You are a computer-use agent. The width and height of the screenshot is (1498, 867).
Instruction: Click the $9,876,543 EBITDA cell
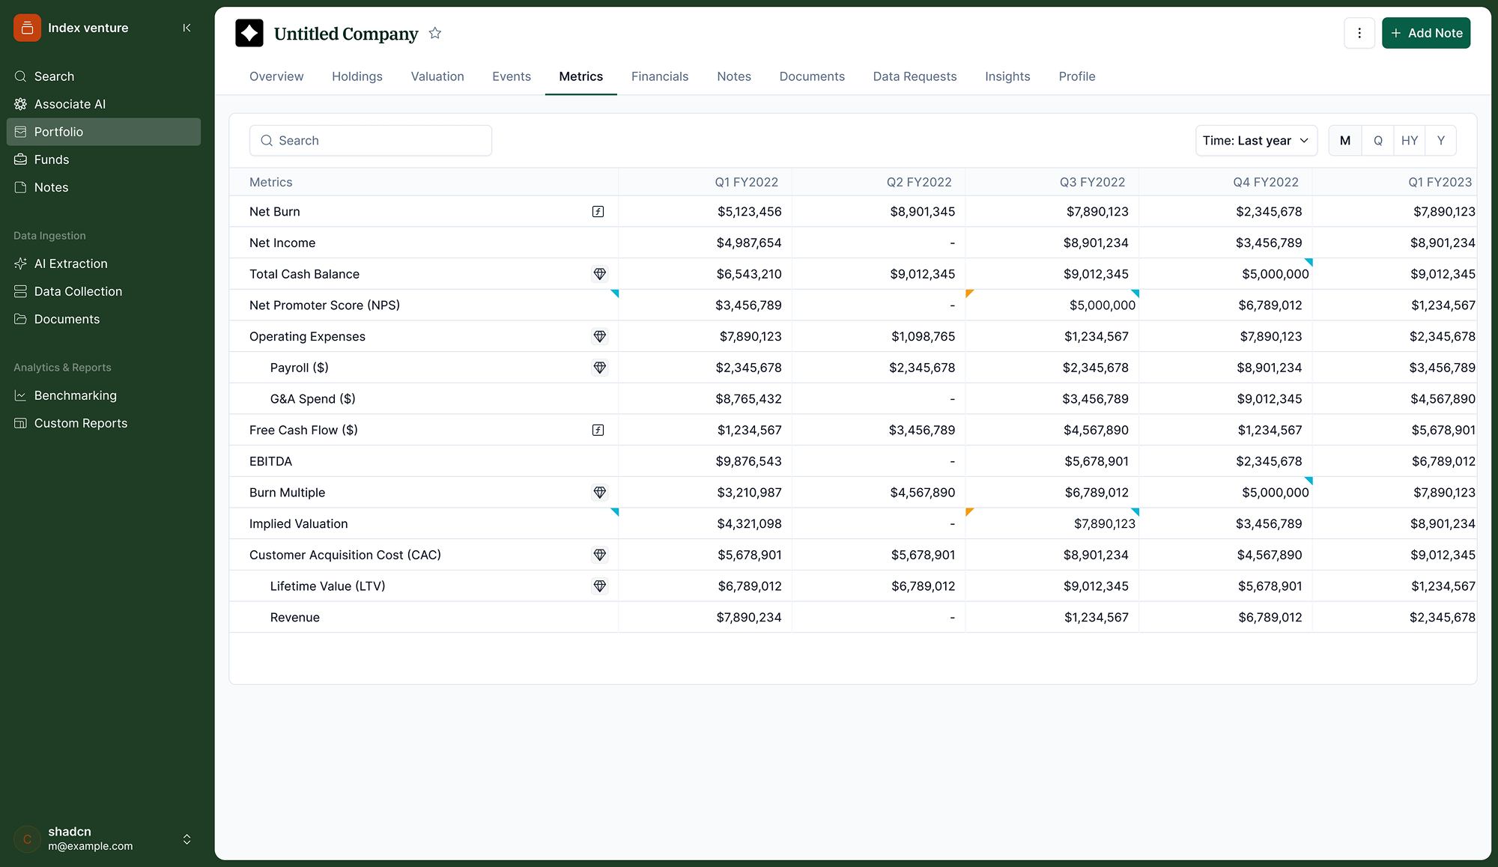[x=748, y=461]
